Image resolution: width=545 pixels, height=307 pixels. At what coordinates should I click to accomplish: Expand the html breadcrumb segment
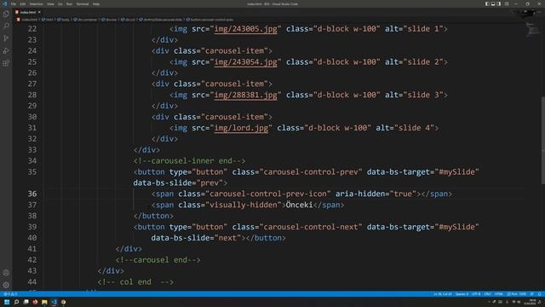pos(48,20)
